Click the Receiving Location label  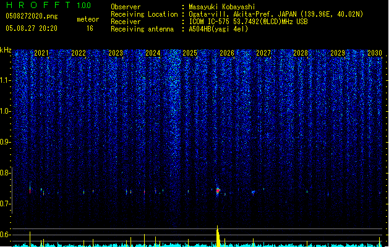(144, 14)
